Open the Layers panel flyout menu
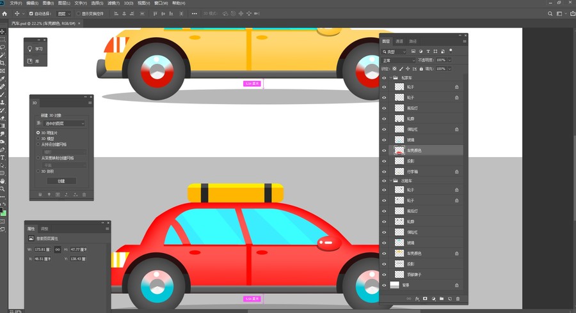This screenshot has height=313, width=576. [465, 42]
